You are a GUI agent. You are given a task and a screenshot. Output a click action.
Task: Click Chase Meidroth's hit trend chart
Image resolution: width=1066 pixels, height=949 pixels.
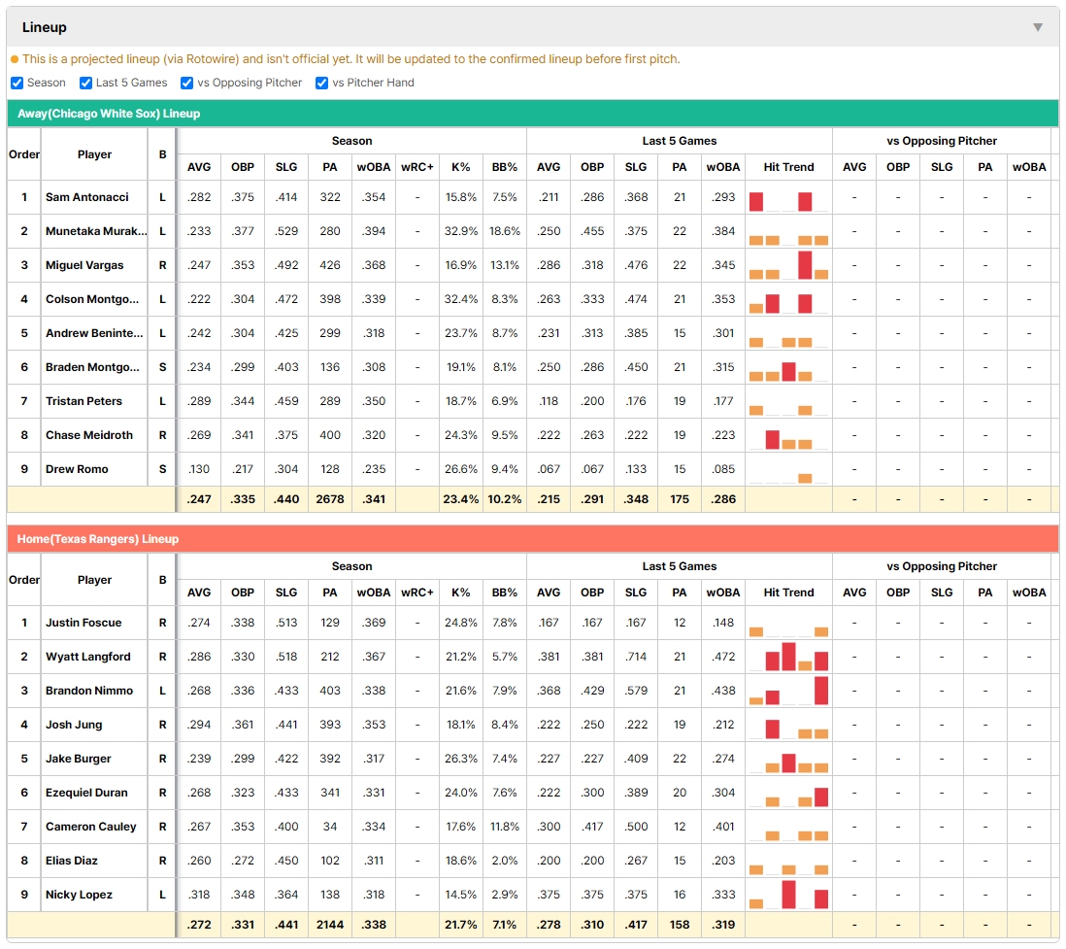pos(788,437)
